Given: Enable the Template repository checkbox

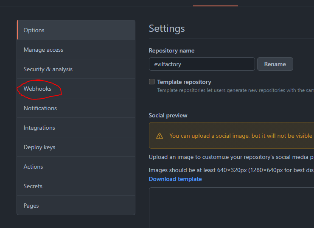Looking at the screenshot, I should pos(151,82).
